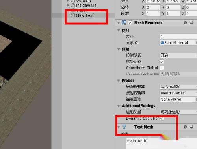The width and height of the screenshot is (197, 149).
Task: Open Mesh Renderer preset settings icon
Action: click(191, 23)
